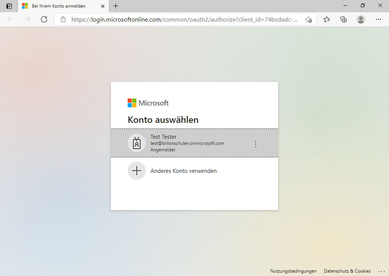389x276 pixels.
Task: Select the 'Bei Ihrem Konto anmelden' tab
Action: (59, 6)
